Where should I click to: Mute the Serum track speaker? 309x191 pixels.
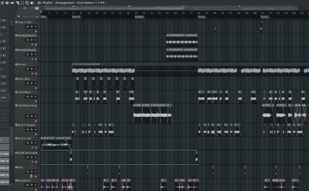(28, 68)
